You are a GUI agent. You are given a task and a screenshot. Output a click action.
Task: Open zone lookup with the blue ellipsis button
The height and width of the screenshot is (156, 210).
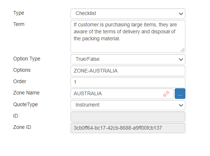(180, 94)
